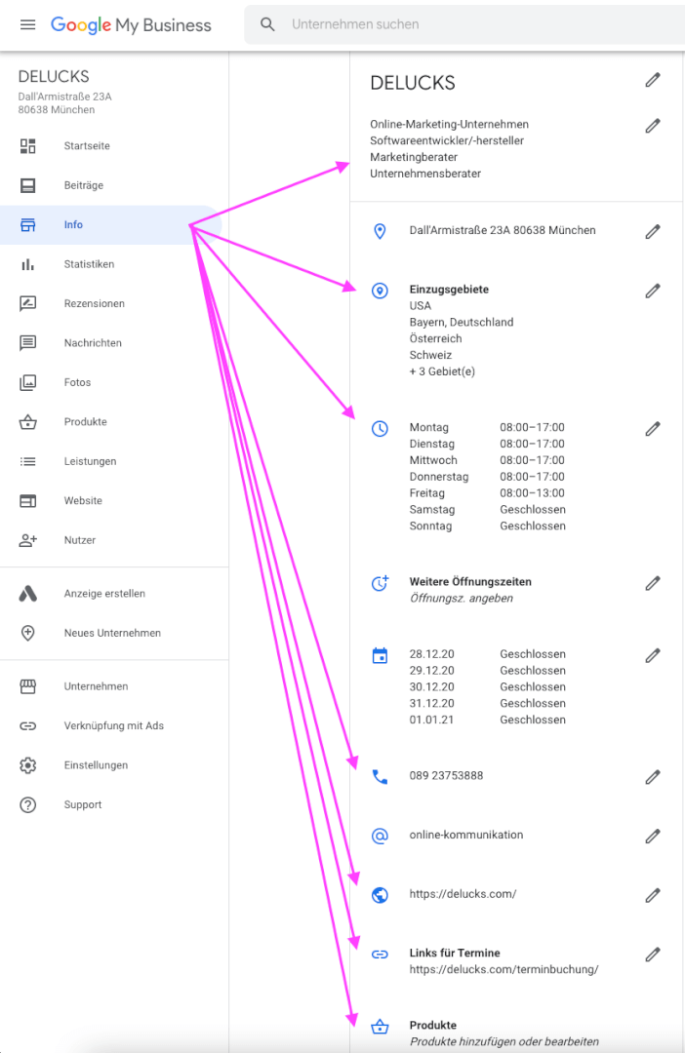The height and width of the screenshot is (1053, 685).
Task: Click the 'Links für Termine' heading
Action: click(455, 953)
